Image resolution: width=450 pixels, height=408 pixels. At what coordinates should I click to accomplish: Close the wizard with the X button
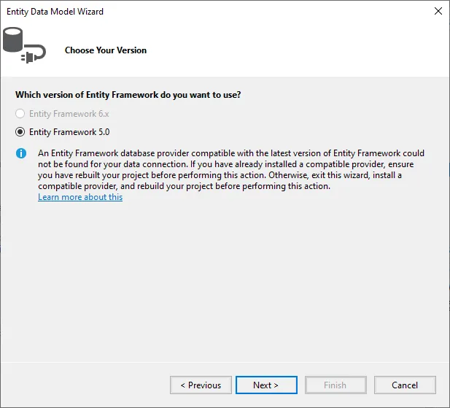tap(438, 11)
